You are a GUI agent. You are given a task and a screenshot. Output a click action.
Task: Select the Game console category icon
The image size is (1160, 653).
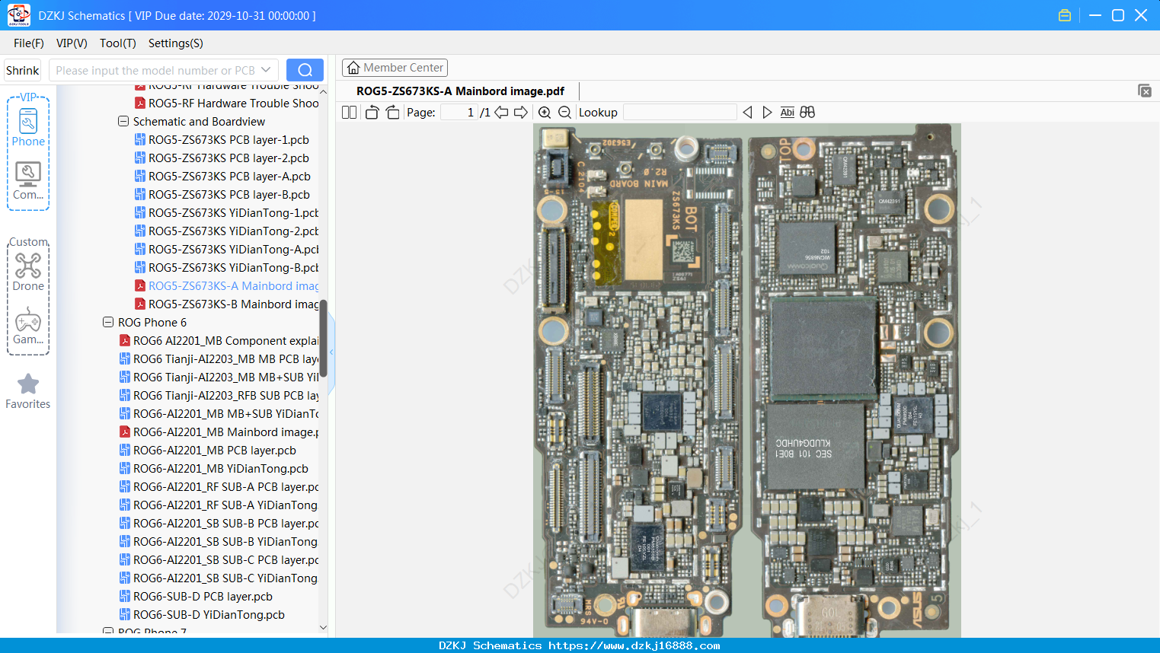pos(28,326)
